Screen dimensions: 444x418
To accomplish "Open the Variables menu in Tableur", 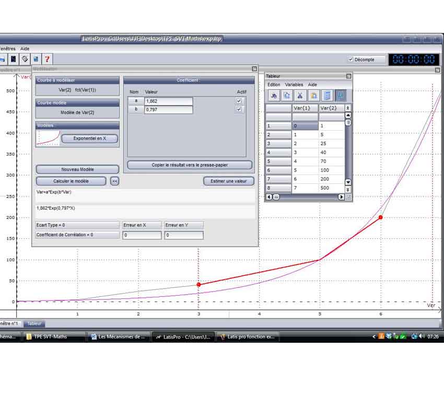I will [294, 85].
